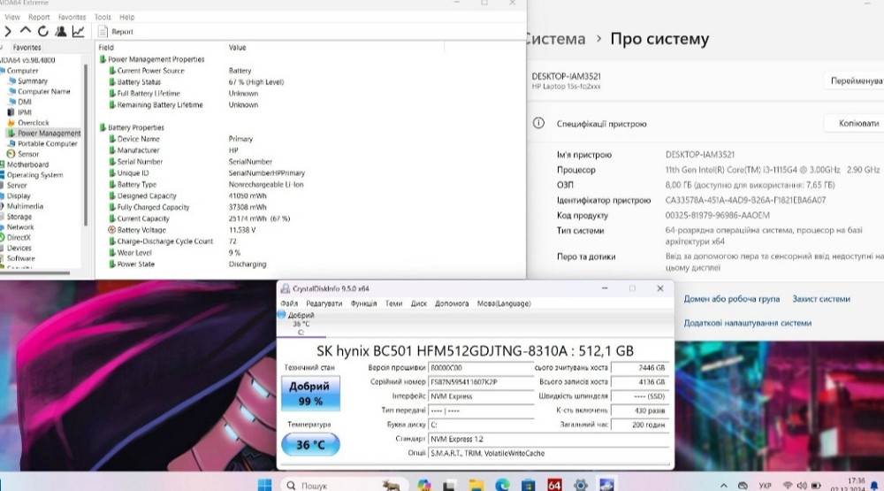The image size is (884, 491).
Task: Select Operating System in the AIDA64 tree
Action: (35, 175)
